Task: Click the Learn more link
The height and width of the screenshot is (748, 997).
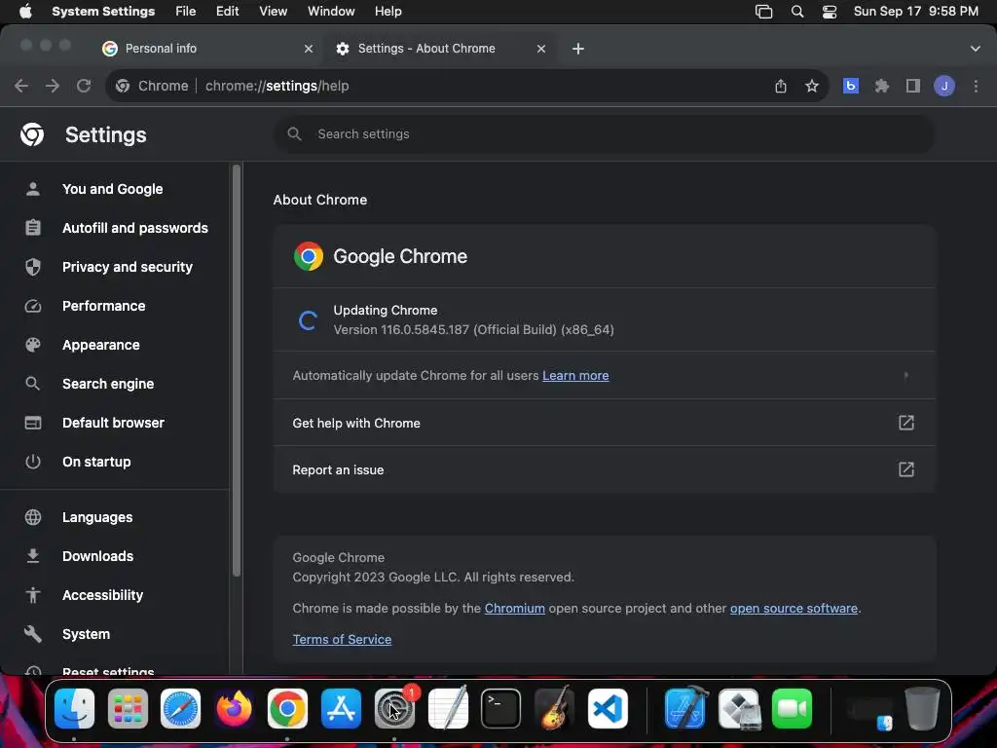Action: 575,375
